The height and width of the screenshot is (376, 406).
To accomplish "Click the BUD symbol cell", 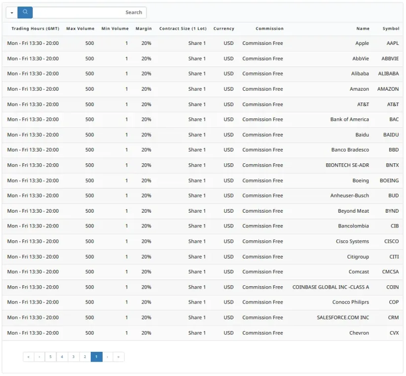I will tap(393, 195).
